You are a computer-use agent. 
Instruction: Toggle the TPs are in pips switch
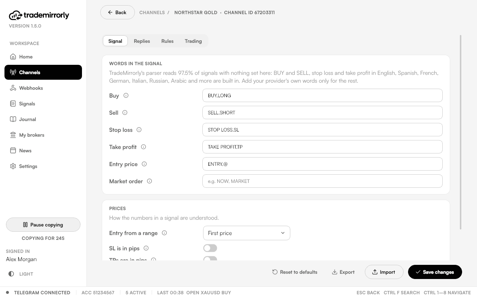click(210, 259)
